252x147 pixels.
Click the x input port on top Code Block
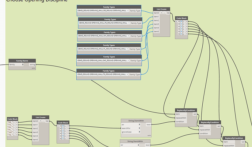click(x=176, y=21)
